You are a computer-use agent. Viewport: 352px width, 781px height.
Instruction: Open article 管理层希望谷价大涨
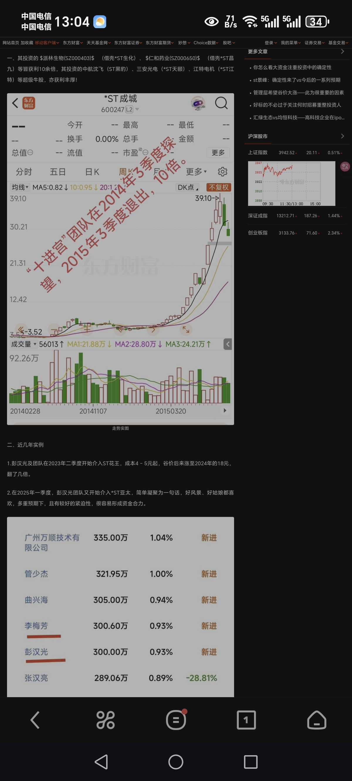coord(299,92)
